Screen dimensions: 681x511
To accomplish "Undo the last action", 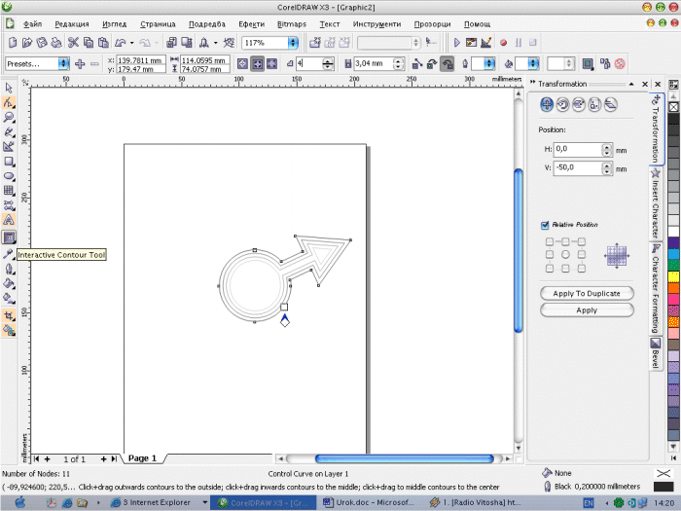I will point(121,42).
